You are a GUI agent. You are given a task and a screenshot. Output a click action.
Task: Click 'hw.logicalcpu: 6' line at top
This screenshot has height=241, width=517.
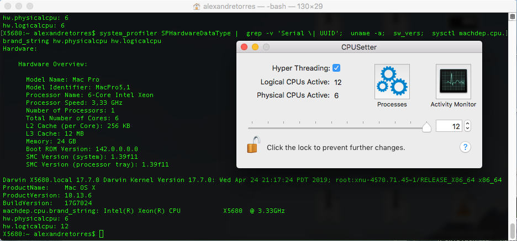[34, 25]
